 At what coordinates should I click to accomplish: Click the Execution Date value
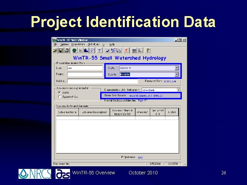(170, 81)
